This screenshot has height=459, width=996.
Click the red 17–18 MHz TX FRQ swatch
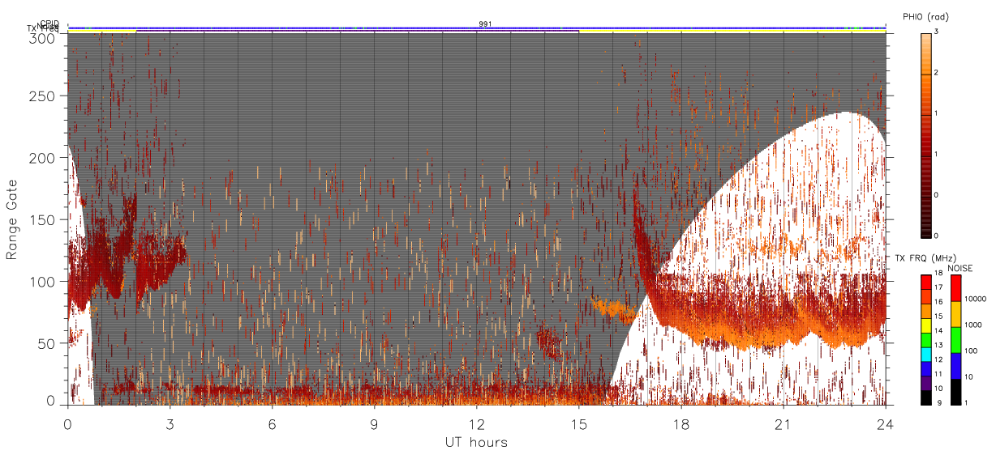(925, 283)
